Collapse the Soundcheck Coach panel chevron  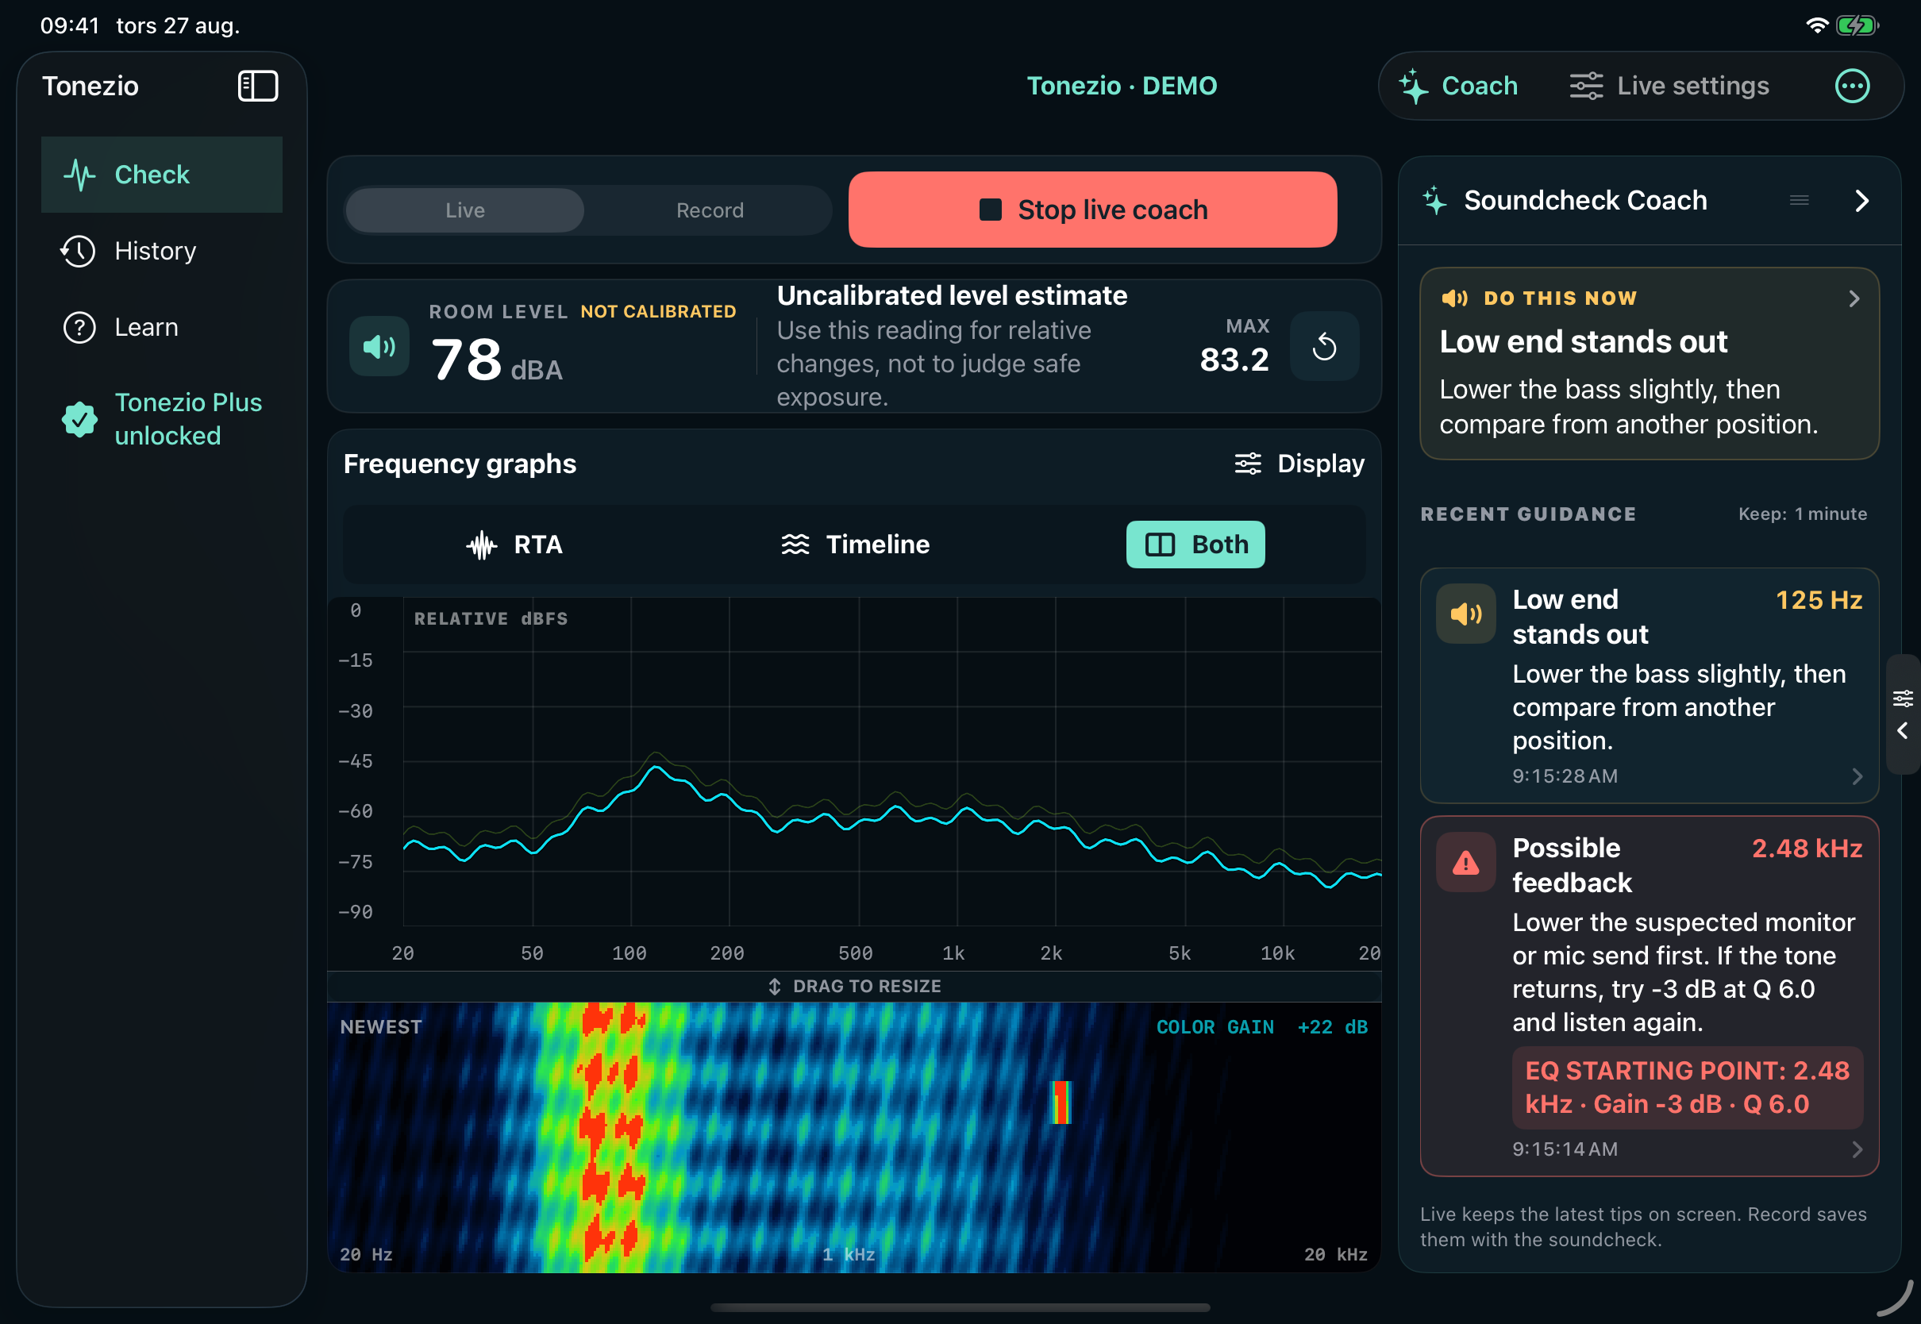[x=1862, y=200]
